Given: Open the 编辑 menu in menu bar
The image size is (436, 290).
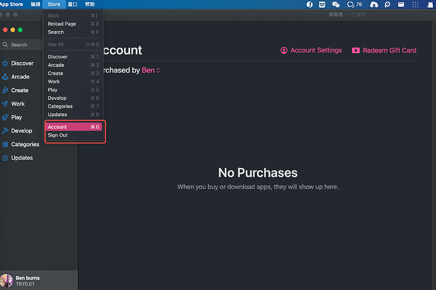Looking at the screenshot, I should pos(35,4).
